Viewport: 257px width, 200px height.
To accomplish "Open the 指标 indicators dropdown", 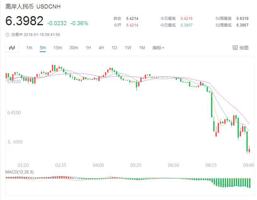I will point(158,48).
